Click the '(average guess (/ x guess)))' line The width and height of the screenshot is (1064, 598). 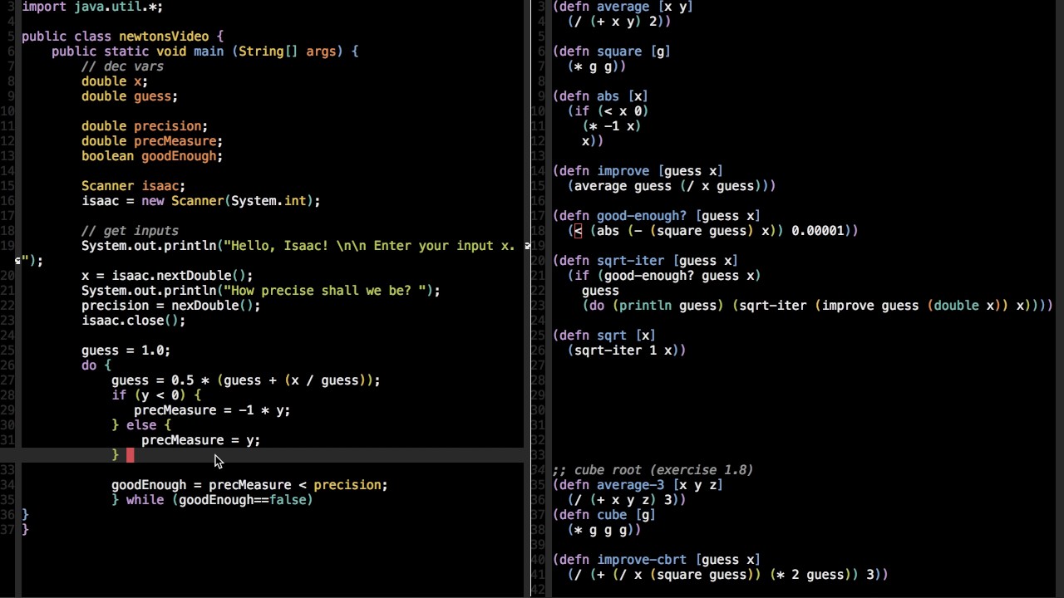pyautogui.click(x=672, y=186)
